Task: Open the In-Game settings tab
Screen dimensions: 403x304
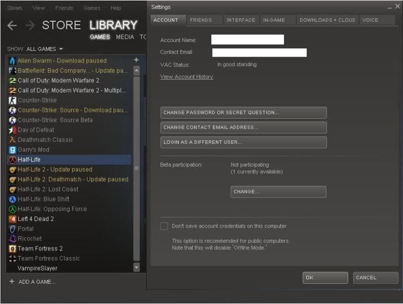Action: pyautogui.click(x=274, y=20)
